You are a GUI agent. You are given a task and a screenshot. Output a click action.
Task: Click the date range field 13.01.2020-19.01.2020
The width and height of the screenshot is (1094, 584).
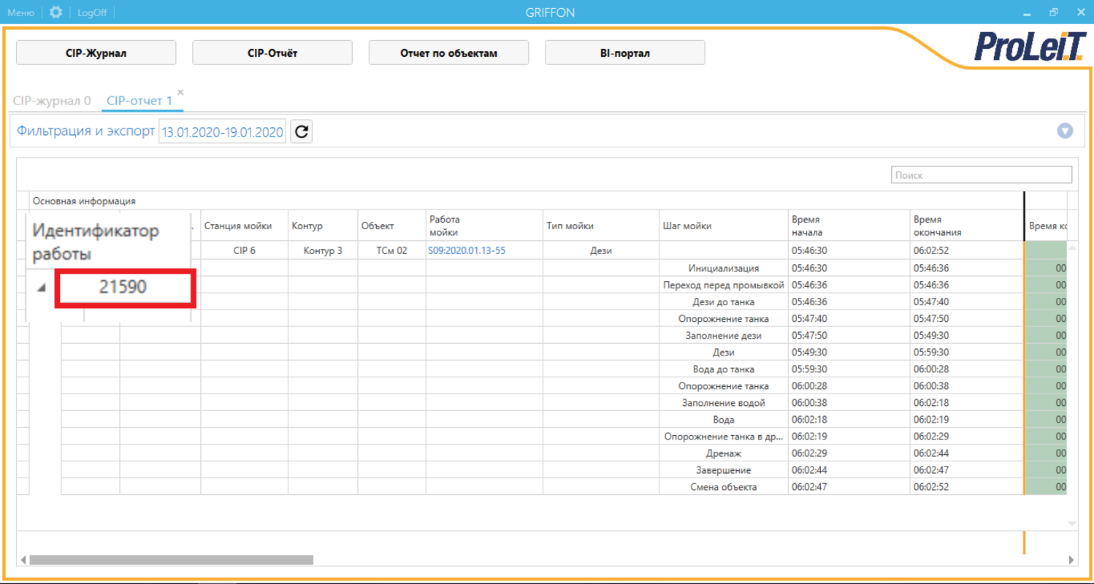[223, 132]
